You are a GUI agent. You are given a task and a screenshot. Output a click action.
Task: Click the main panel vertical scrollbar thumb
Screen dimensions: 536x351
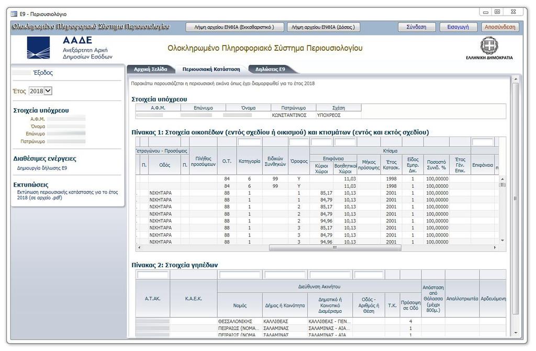click(x=516, y=198)
